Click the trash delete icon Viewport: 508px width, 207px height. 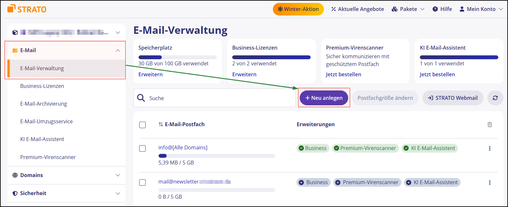[490, 125]
